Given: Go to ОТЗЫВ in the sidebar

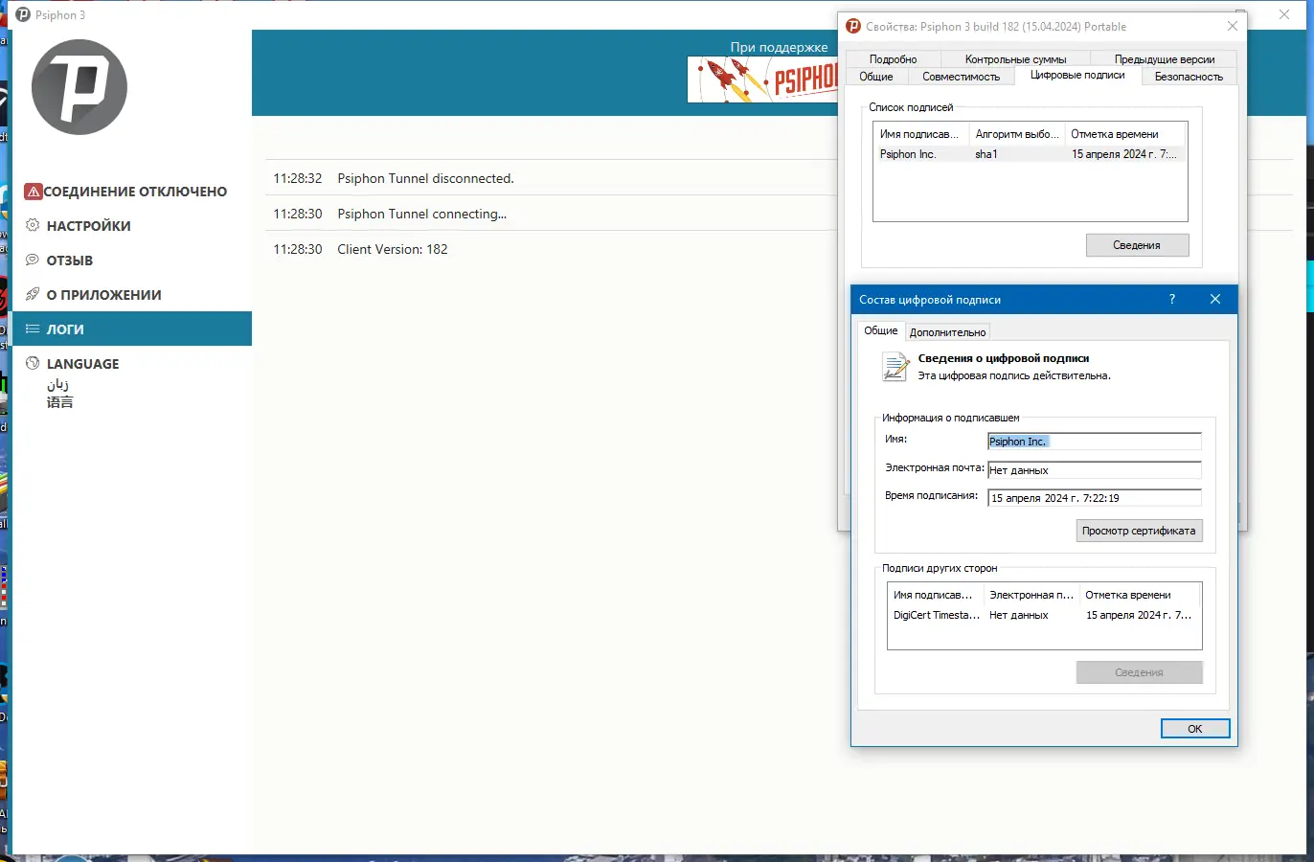Looking at the screenshot, I should pyautogui.click(x=132, y=261).
